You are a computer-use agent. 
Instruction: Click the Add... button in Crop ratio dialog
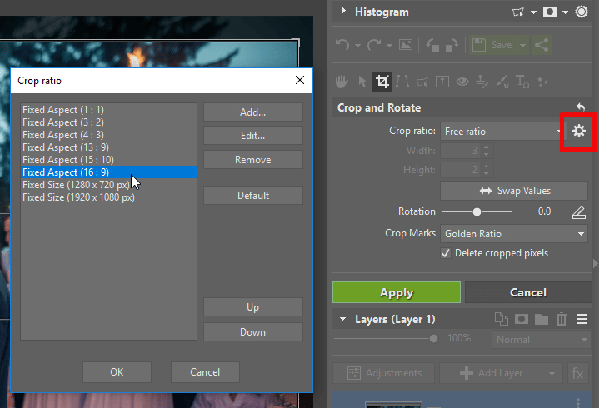click(253, 112)
